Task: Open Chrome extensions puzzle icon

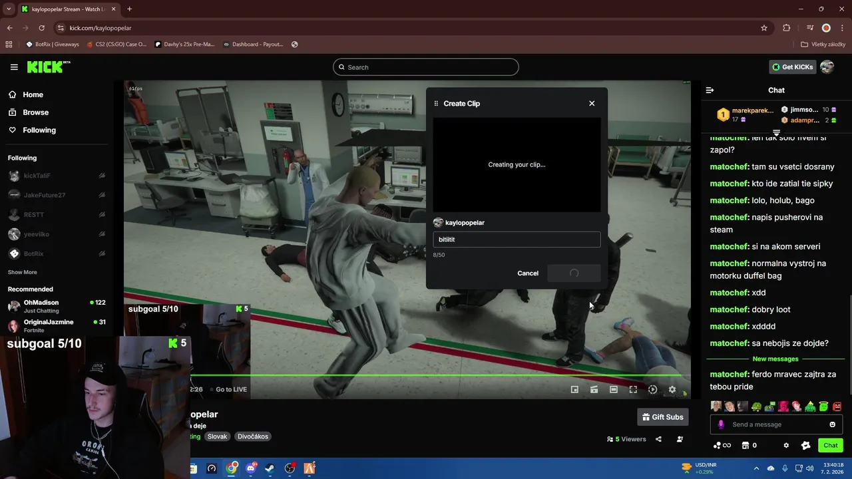Action: point(787,28)
